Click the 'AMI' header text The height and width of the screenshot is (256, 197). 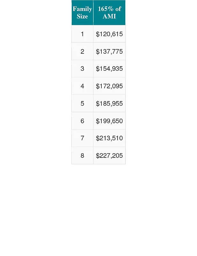point(109,16)
